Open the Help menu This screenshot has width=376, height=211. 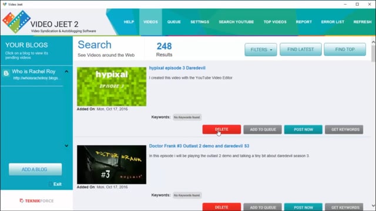click(x=129, y=22)
